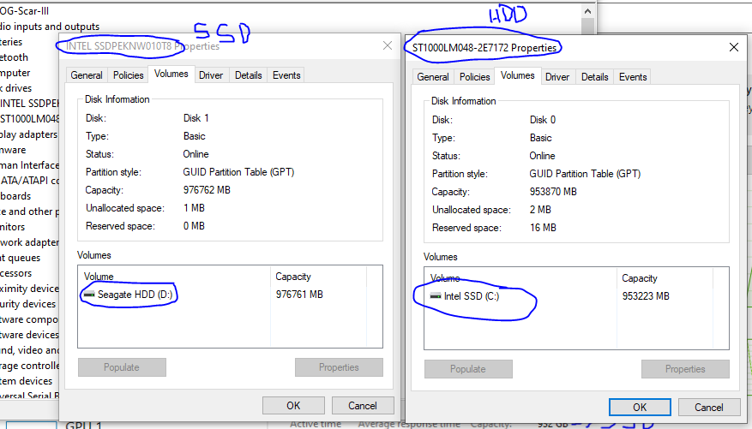Click the Intel SSD (C:) drive icon
Image resolution: width=752 pixels, height=429 pixels.
(436, 296)
